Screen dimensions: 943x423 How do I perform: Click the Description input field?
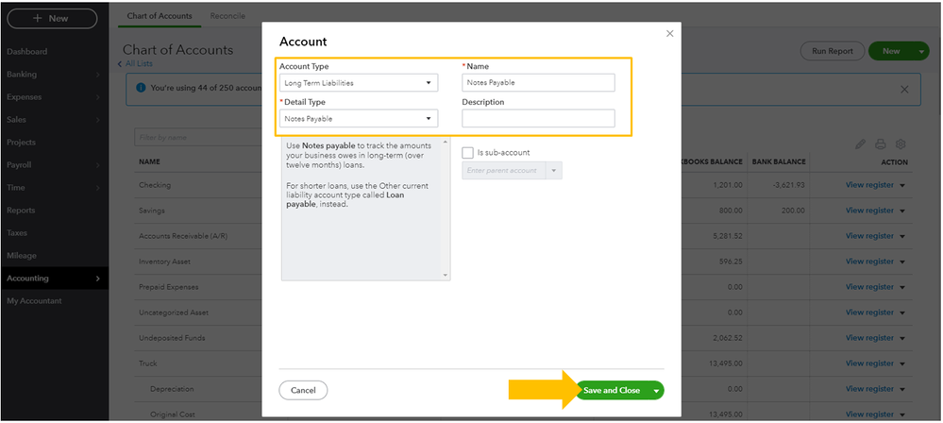pyautogui.click(x=538, y=119)
